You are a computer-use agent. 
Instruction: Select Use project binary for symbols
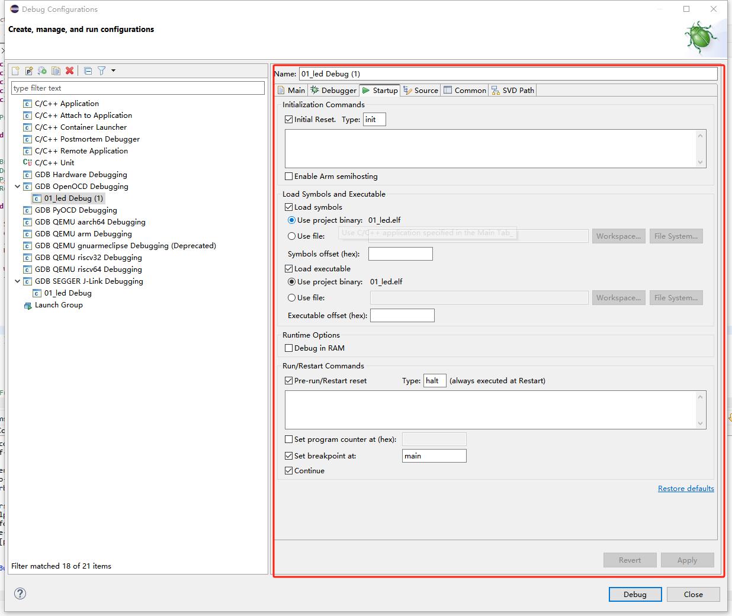[291, 220]
